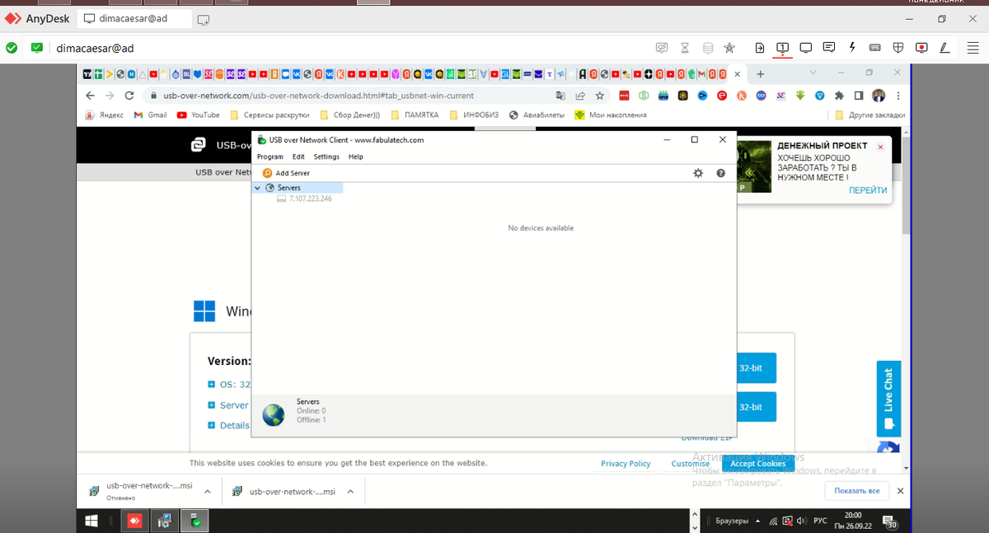Image resolution: width=989 pixels, height=533 pixels.
Task: Open ИНФОБИЗ bookmark folder
Action: tap(474, 115)
